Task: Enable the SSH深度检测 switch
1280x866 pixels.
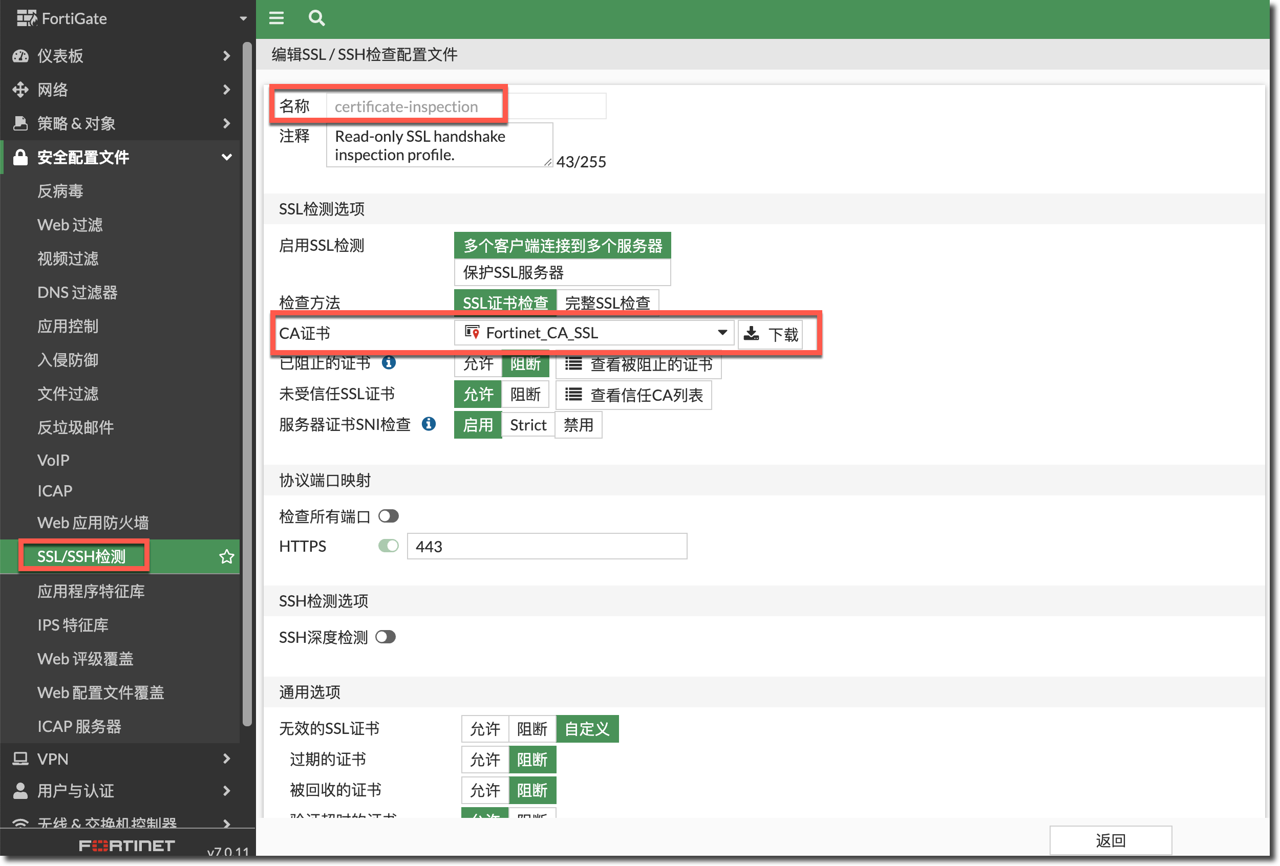Action: tap(386, 637)
